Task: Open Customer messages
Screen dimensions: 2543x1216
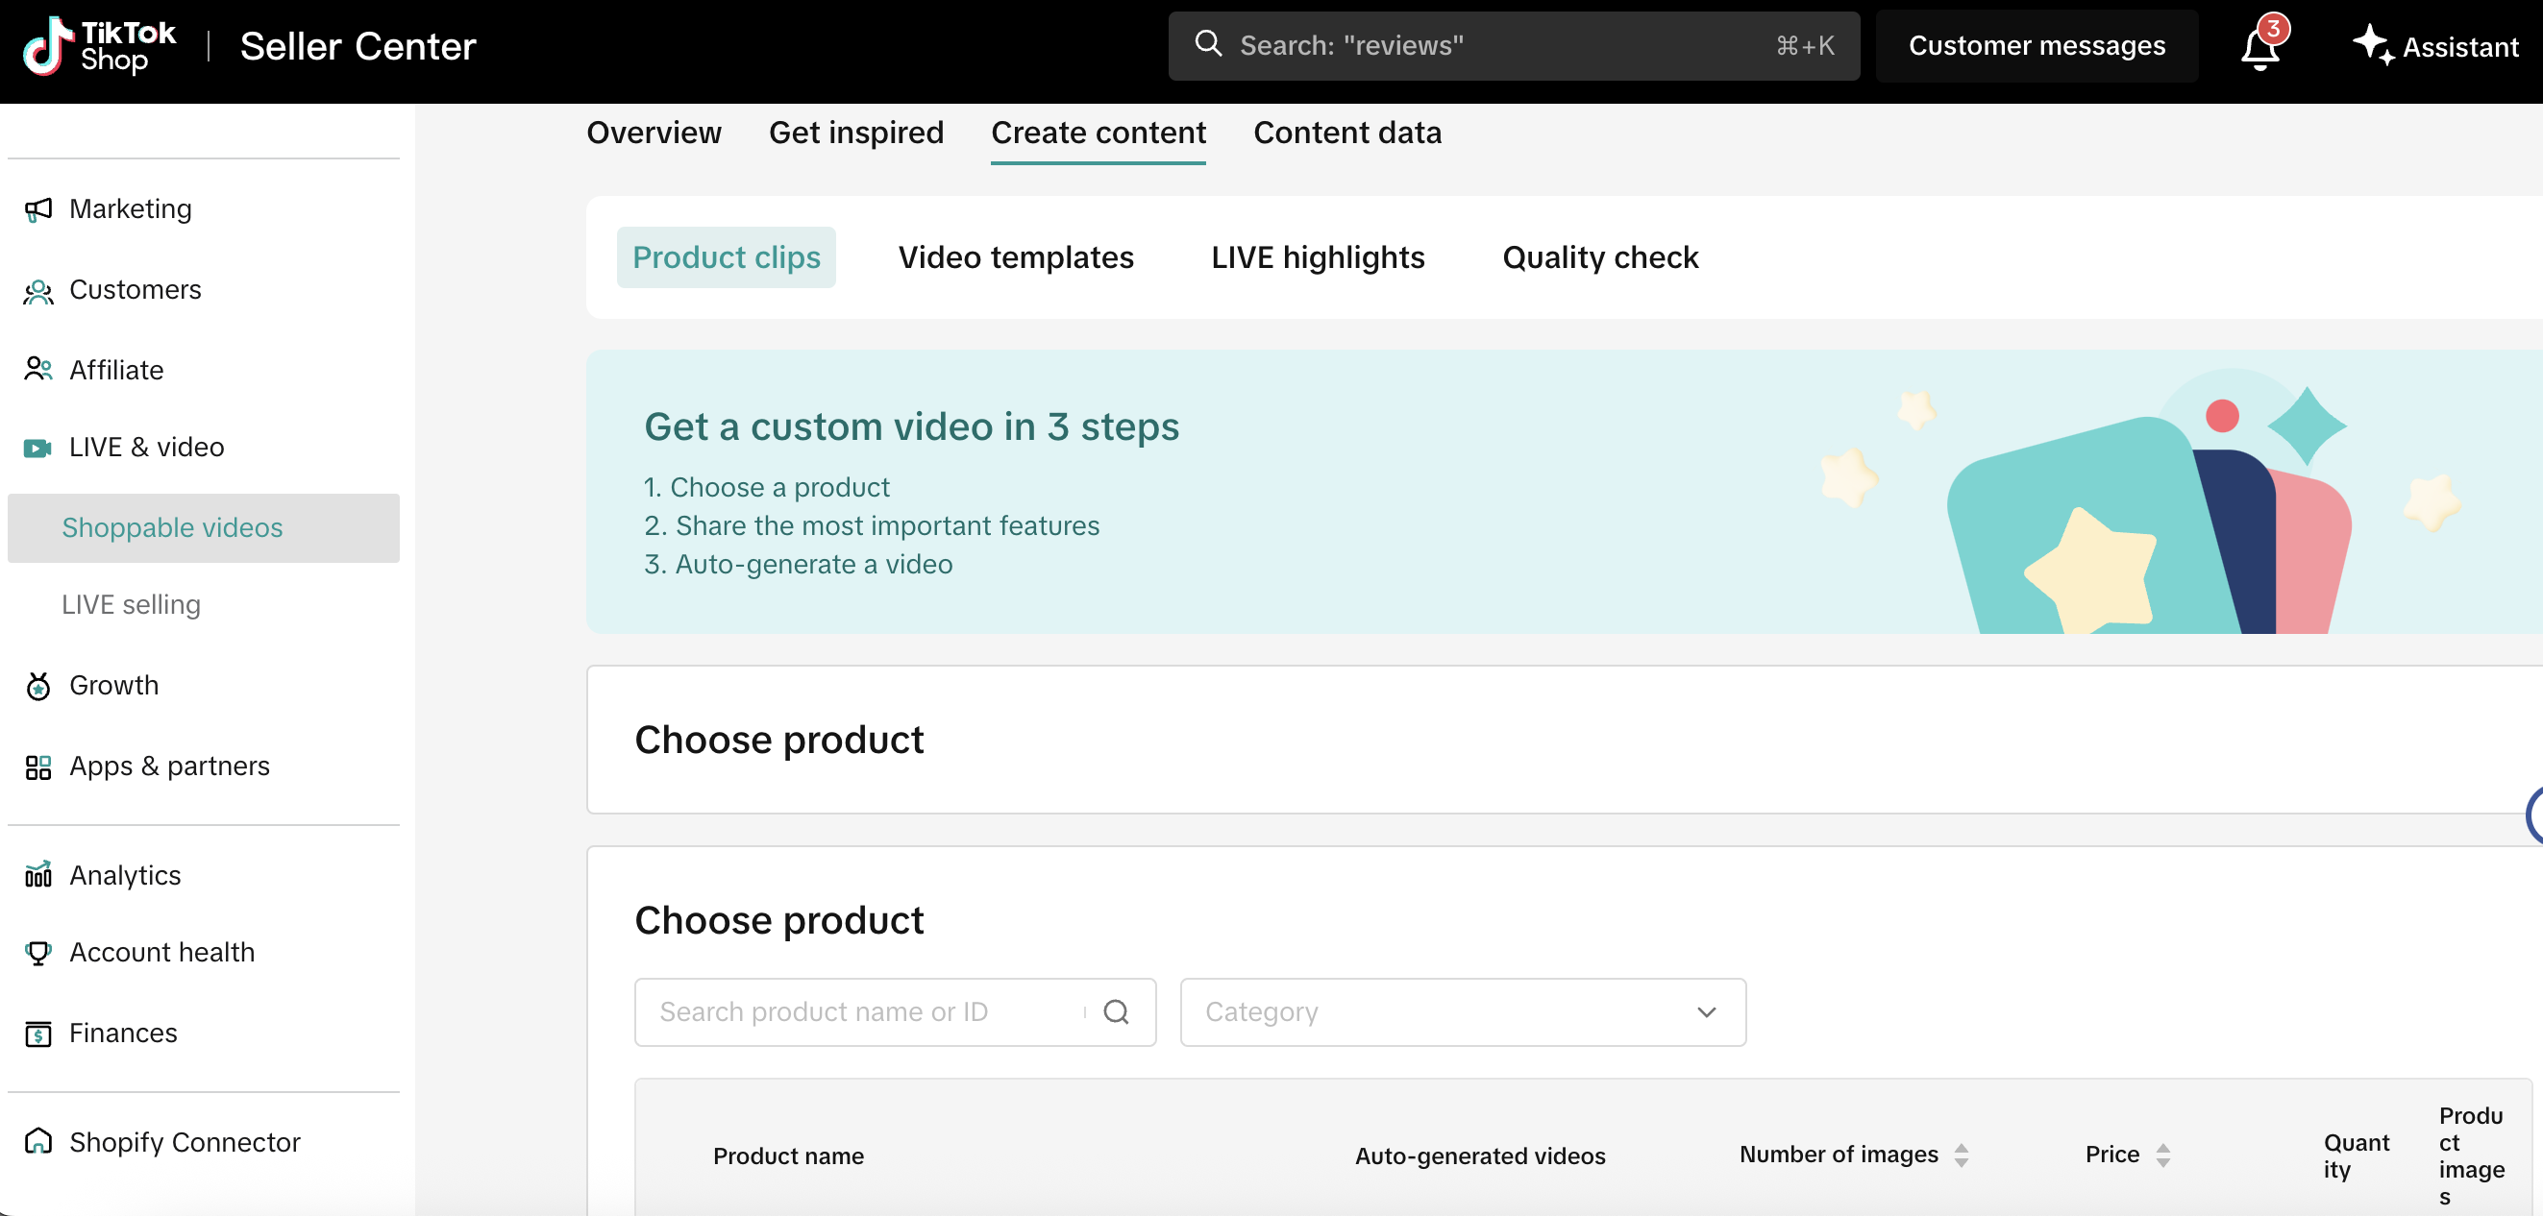Action: (x=2036, y=45)
